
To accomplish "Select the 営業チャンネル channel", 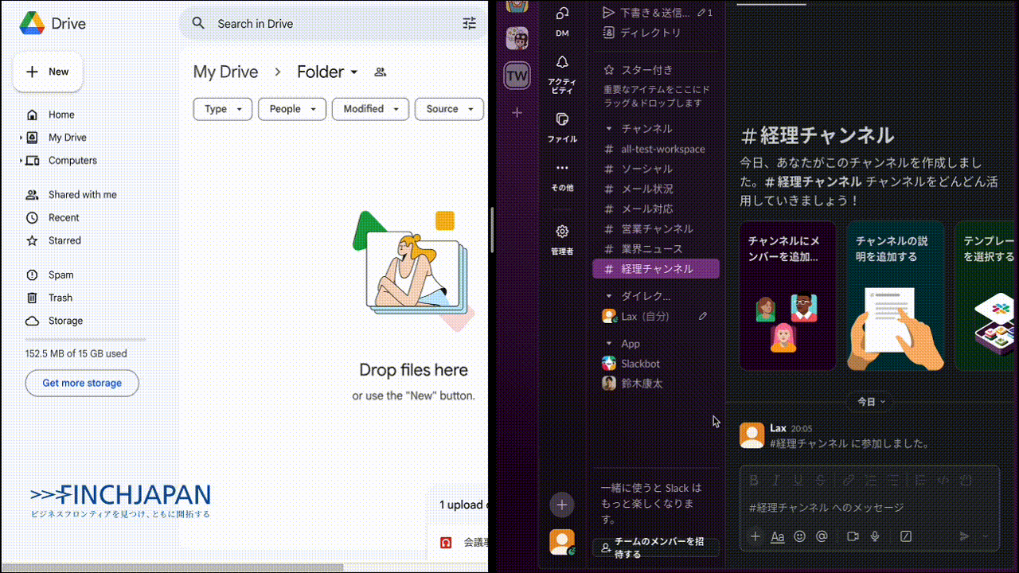I will (x=657, y=228).
